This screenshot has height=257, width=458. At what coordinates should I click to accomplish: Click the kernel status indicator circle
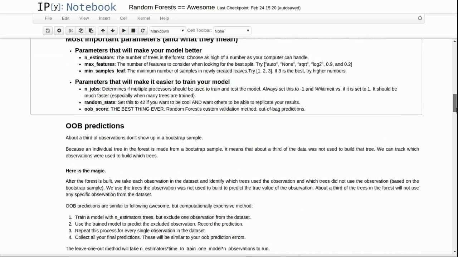pos(420,18)
